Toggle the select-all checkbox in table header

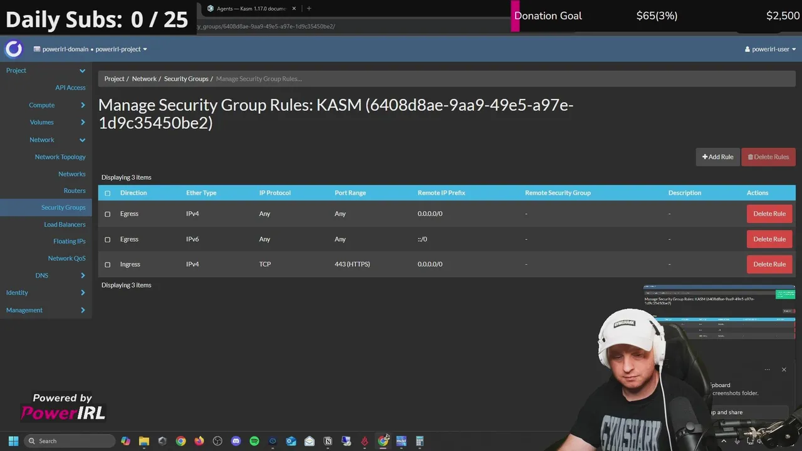pos(107,193)
